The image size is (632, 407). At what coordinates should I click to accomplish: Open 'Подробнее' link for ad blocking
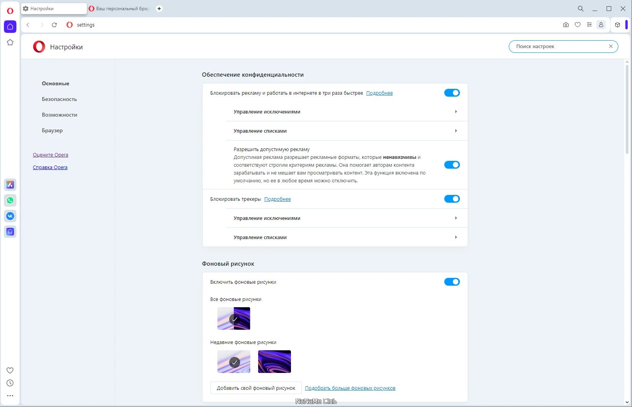click(x=379, y=93)
